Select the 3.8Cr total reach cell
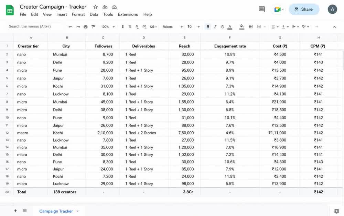The height and width of the screenshot is (216, 344). pyautogui.click(x=184, y=192)
